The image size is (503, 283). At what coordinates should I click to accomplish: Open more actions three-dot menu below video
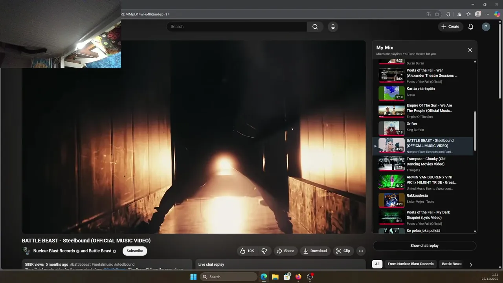361,251
